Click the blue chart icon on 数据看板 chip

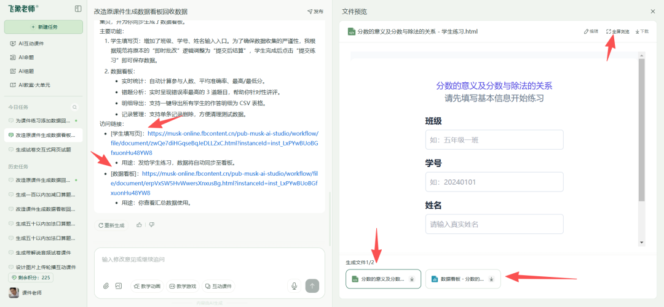click(435, 279)
